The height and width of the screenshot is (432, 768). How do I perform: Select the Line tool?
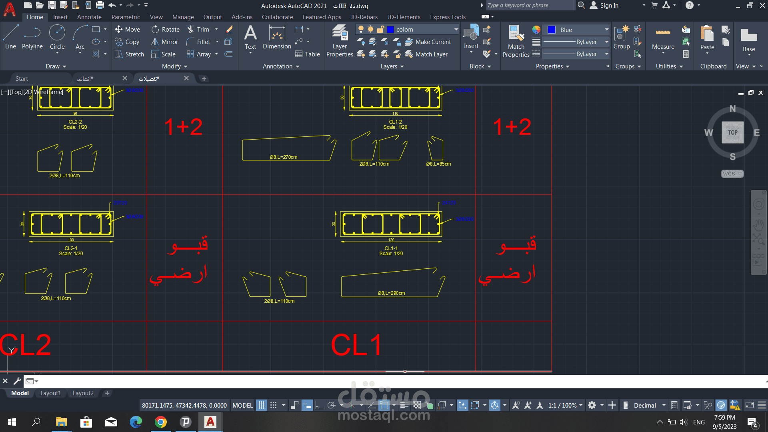coord(10,37)
